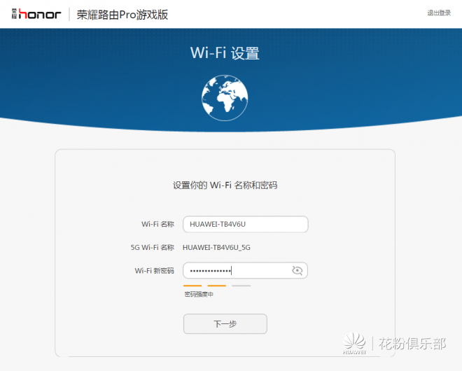Click the 5G Wi-Fi 名称 label
462x371 pixels.
click(153, 248)
